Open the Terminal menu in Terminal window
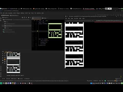This screenshot has width=123, height=92. tap(76, 18)
